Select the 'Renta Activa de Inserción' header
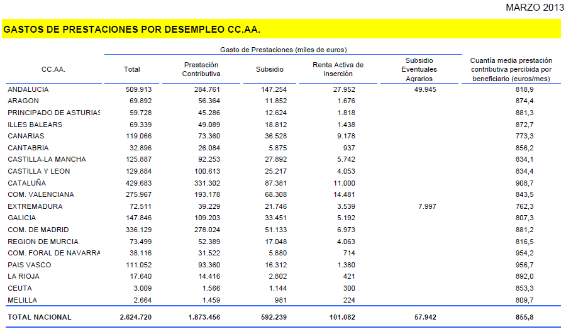 [x=338, y=69]
